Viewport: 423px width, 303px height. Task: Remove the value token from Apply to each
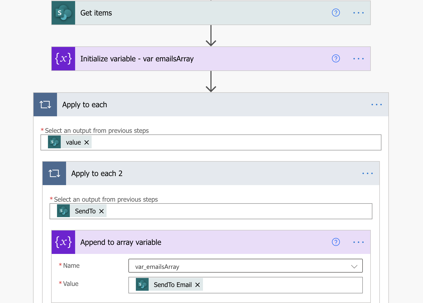pyautogui.click(x=87, y=142)
